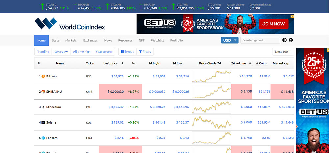The width and height of the screenshot is (329, 153).
Task: Click the Altcoin volume $ 61.38B
Action: 236,6
